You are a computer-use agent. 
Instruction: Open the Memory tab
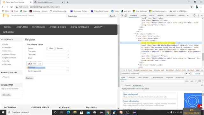pos(181,16)
